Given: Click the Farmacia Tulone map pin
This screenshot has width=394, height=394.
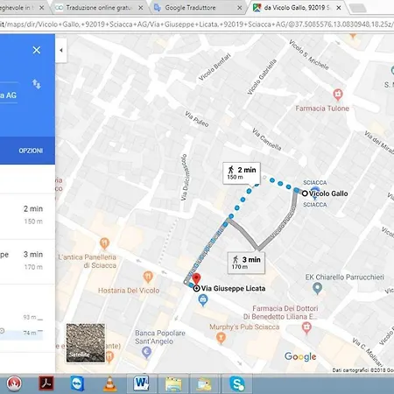Looking at the screenshot, I should [338, 95].
